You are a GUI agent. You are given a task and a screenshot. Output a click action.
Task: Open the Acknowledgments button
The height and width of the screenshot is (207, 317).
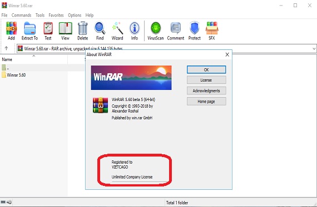(x=206, y=90)
